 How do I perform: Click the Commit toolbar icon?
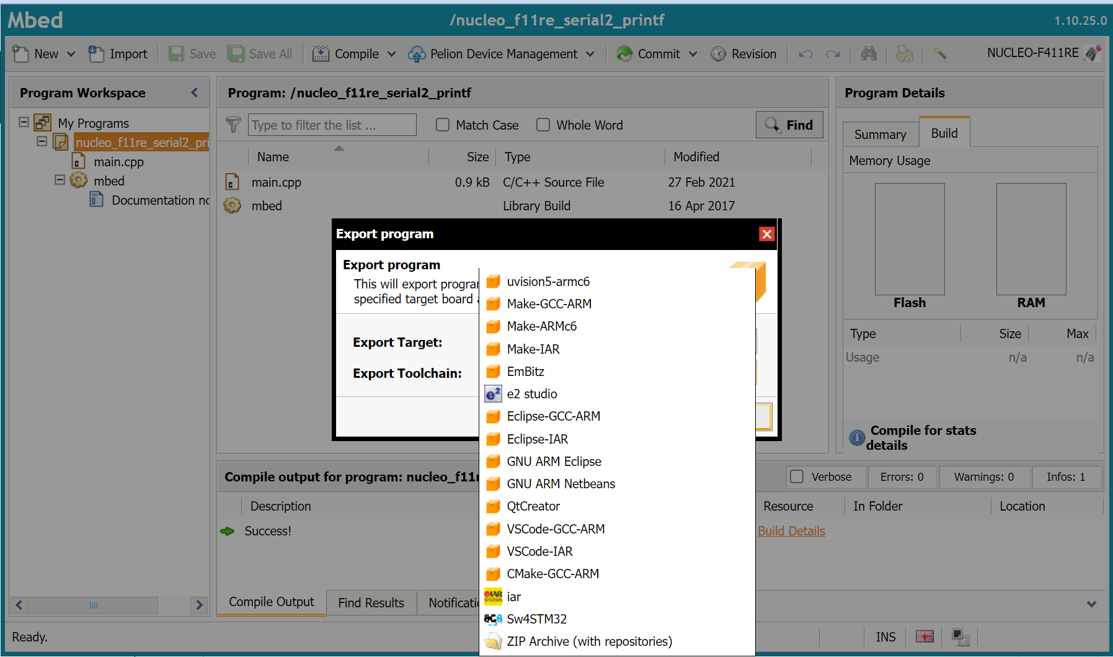pos(624,54)
